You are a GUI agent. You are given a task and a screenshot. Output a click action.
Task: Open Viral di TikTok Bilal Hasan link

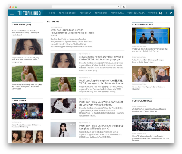pos(149,110)
